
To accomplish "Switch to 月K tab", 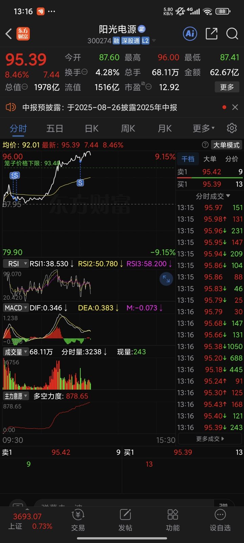I will pos(165,128).
